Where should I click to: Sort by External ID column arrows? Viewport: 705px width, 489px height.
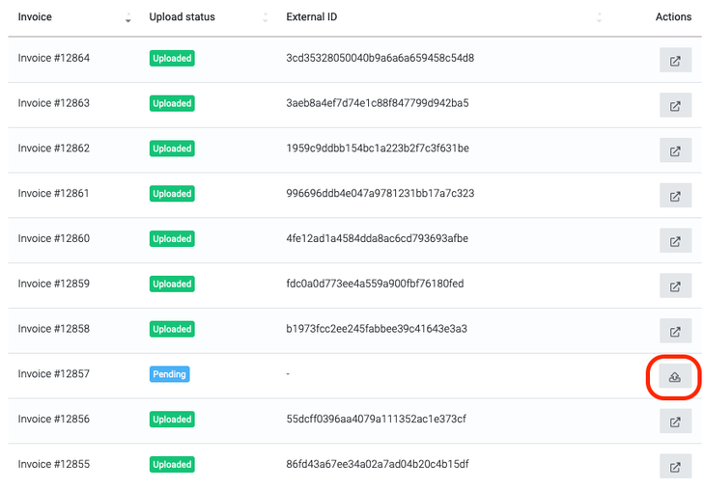pos(599,18)
